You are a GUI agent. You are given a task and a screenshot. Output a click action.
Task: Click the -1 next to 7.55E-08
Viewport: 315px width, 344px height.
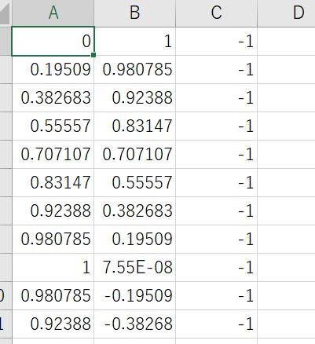216,268
